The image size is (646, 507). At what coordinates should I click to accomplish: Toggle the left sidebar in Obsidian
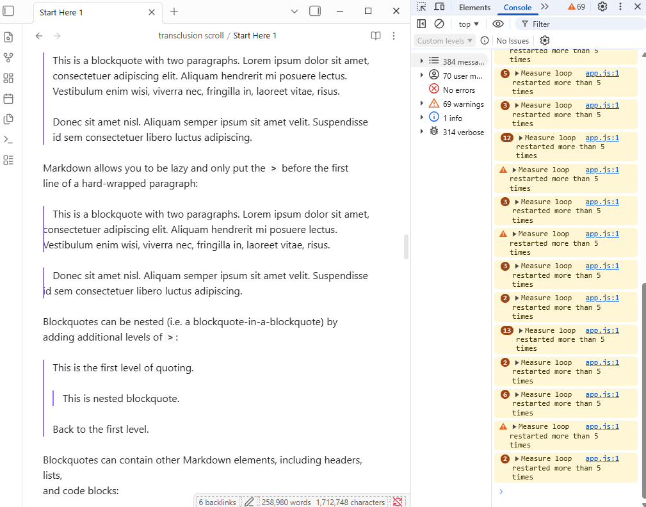9,11
